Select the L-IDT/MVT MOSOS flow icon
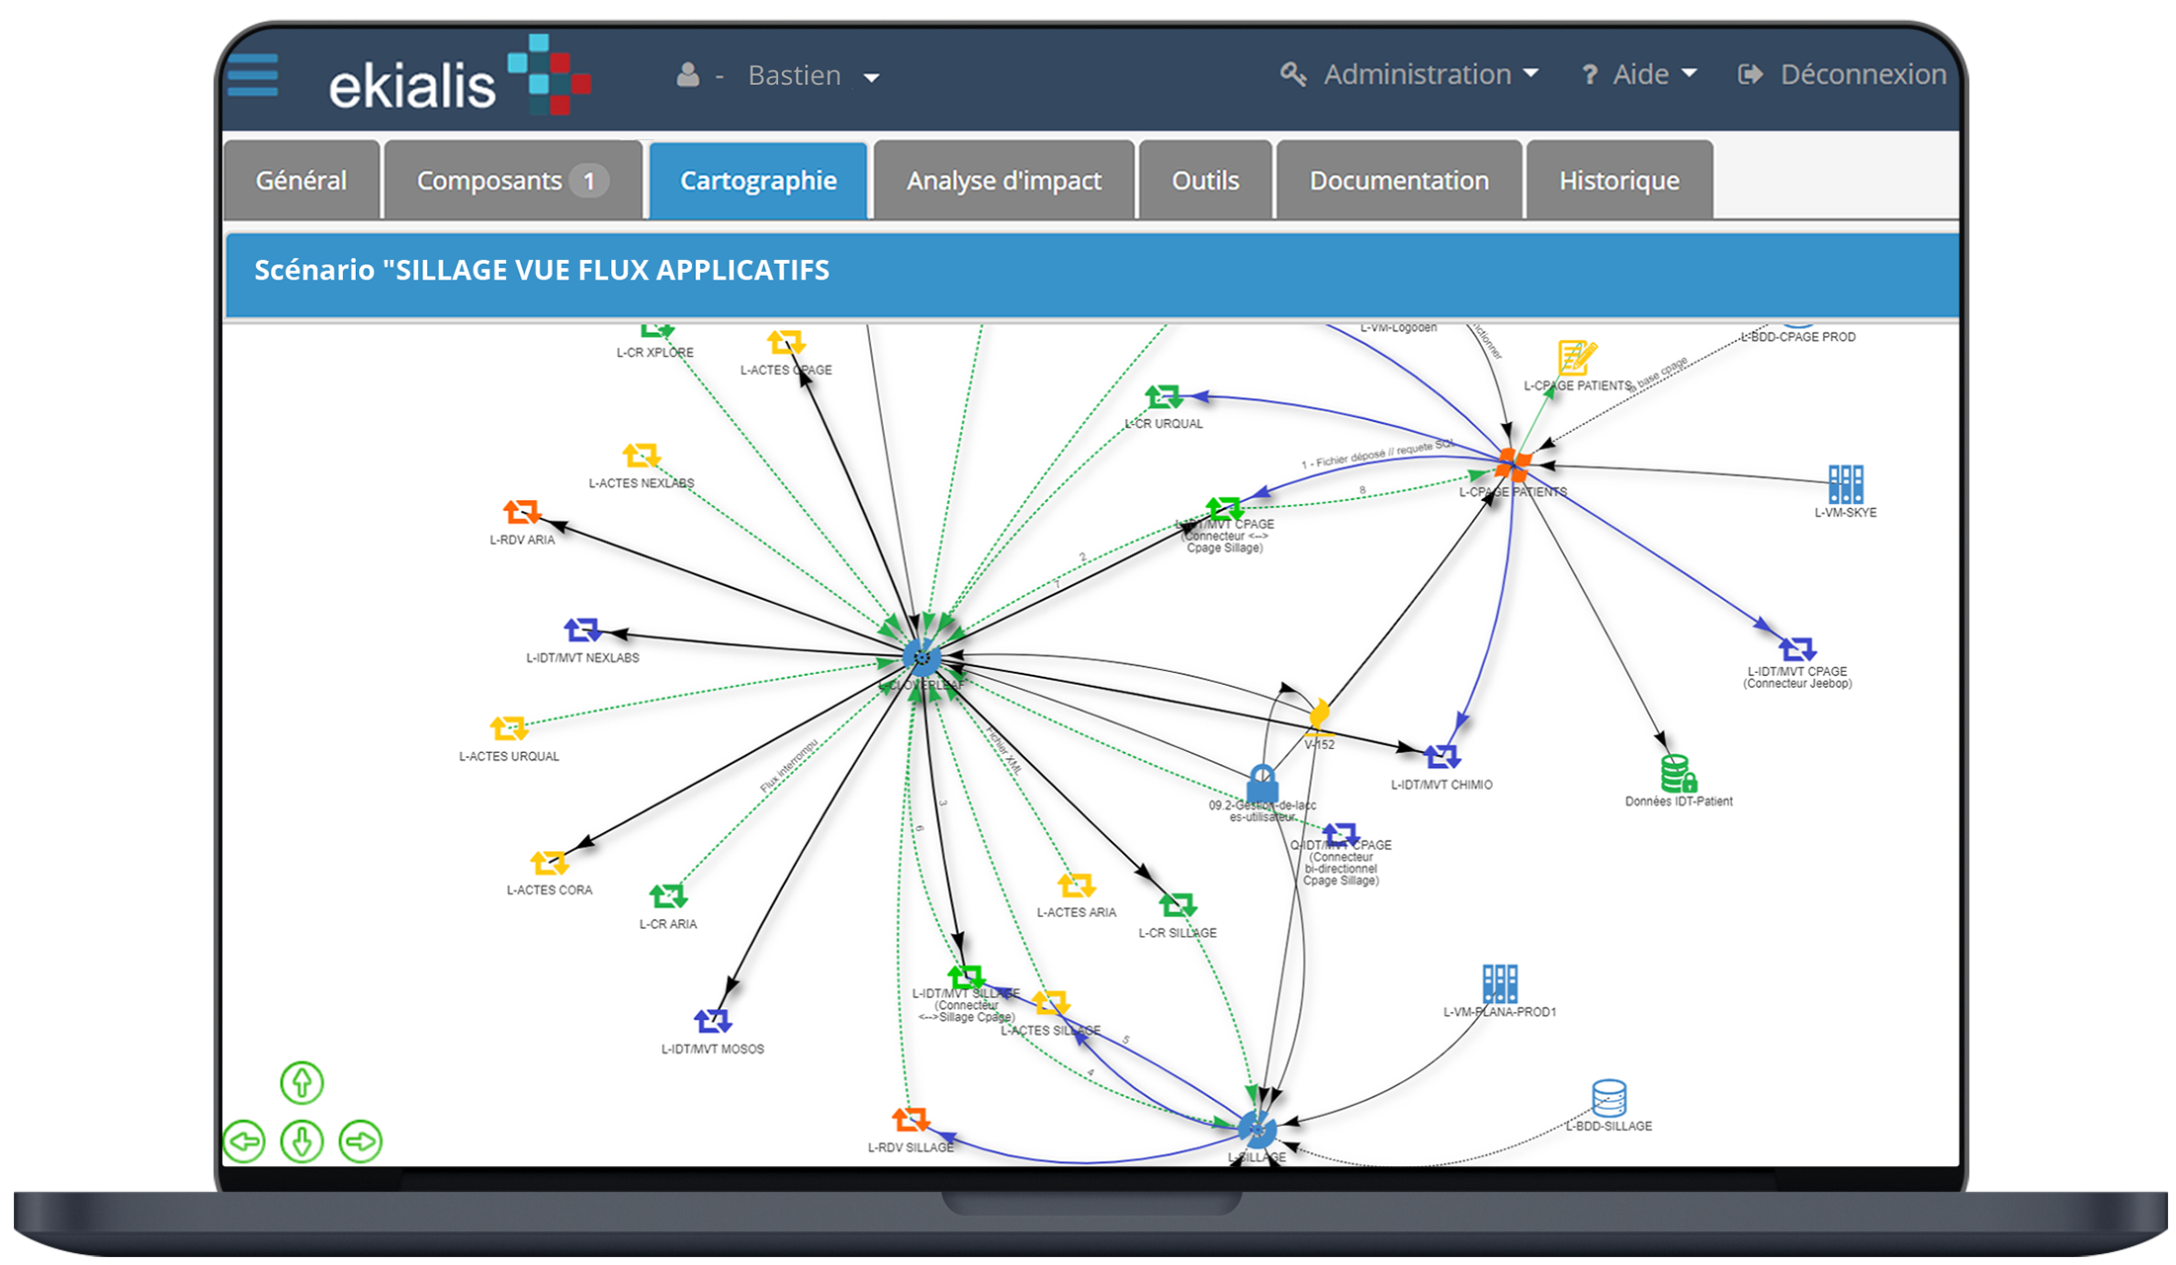2176x1265 pixels. [x=712, y=1021]
